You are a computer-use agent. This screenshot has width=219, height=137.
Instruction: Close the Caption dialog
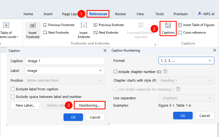tap(105, 50)
